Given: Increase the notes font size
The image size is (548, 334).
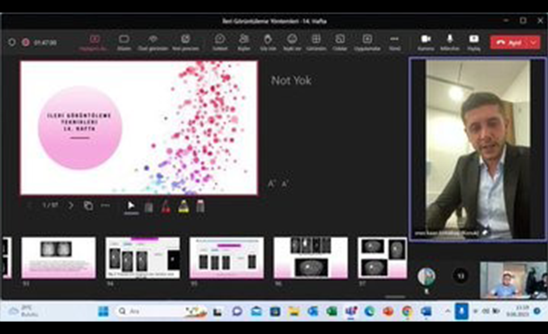Looking at the screenshot, I should coord(272,184).
